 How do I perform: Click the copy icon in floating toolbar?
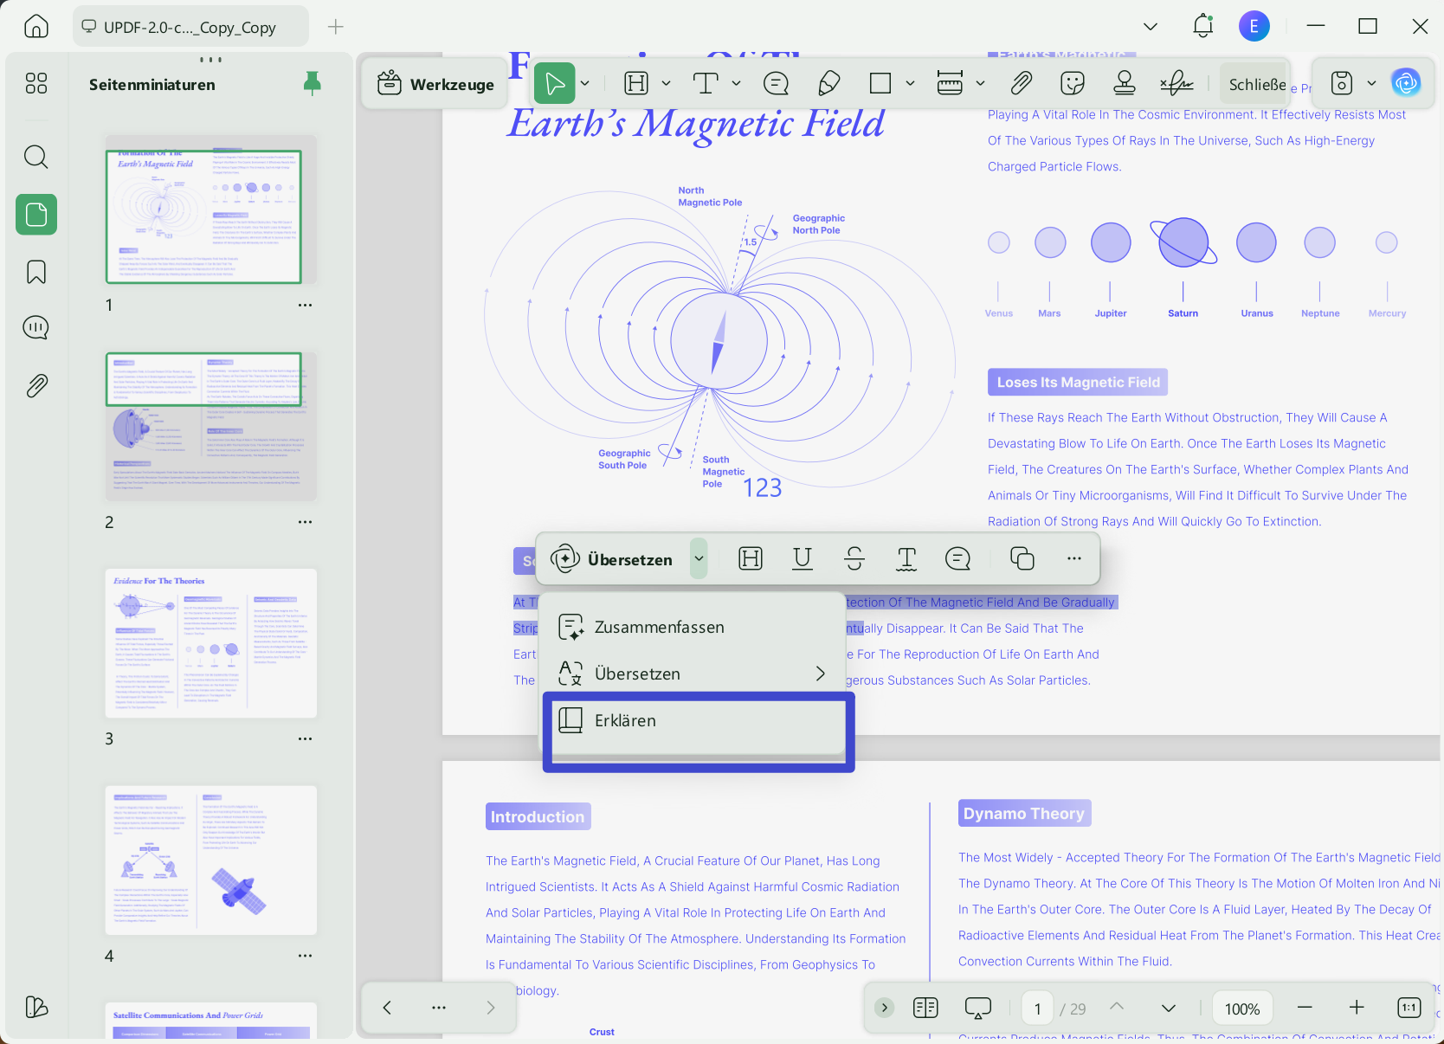(x=1022, y=559)
